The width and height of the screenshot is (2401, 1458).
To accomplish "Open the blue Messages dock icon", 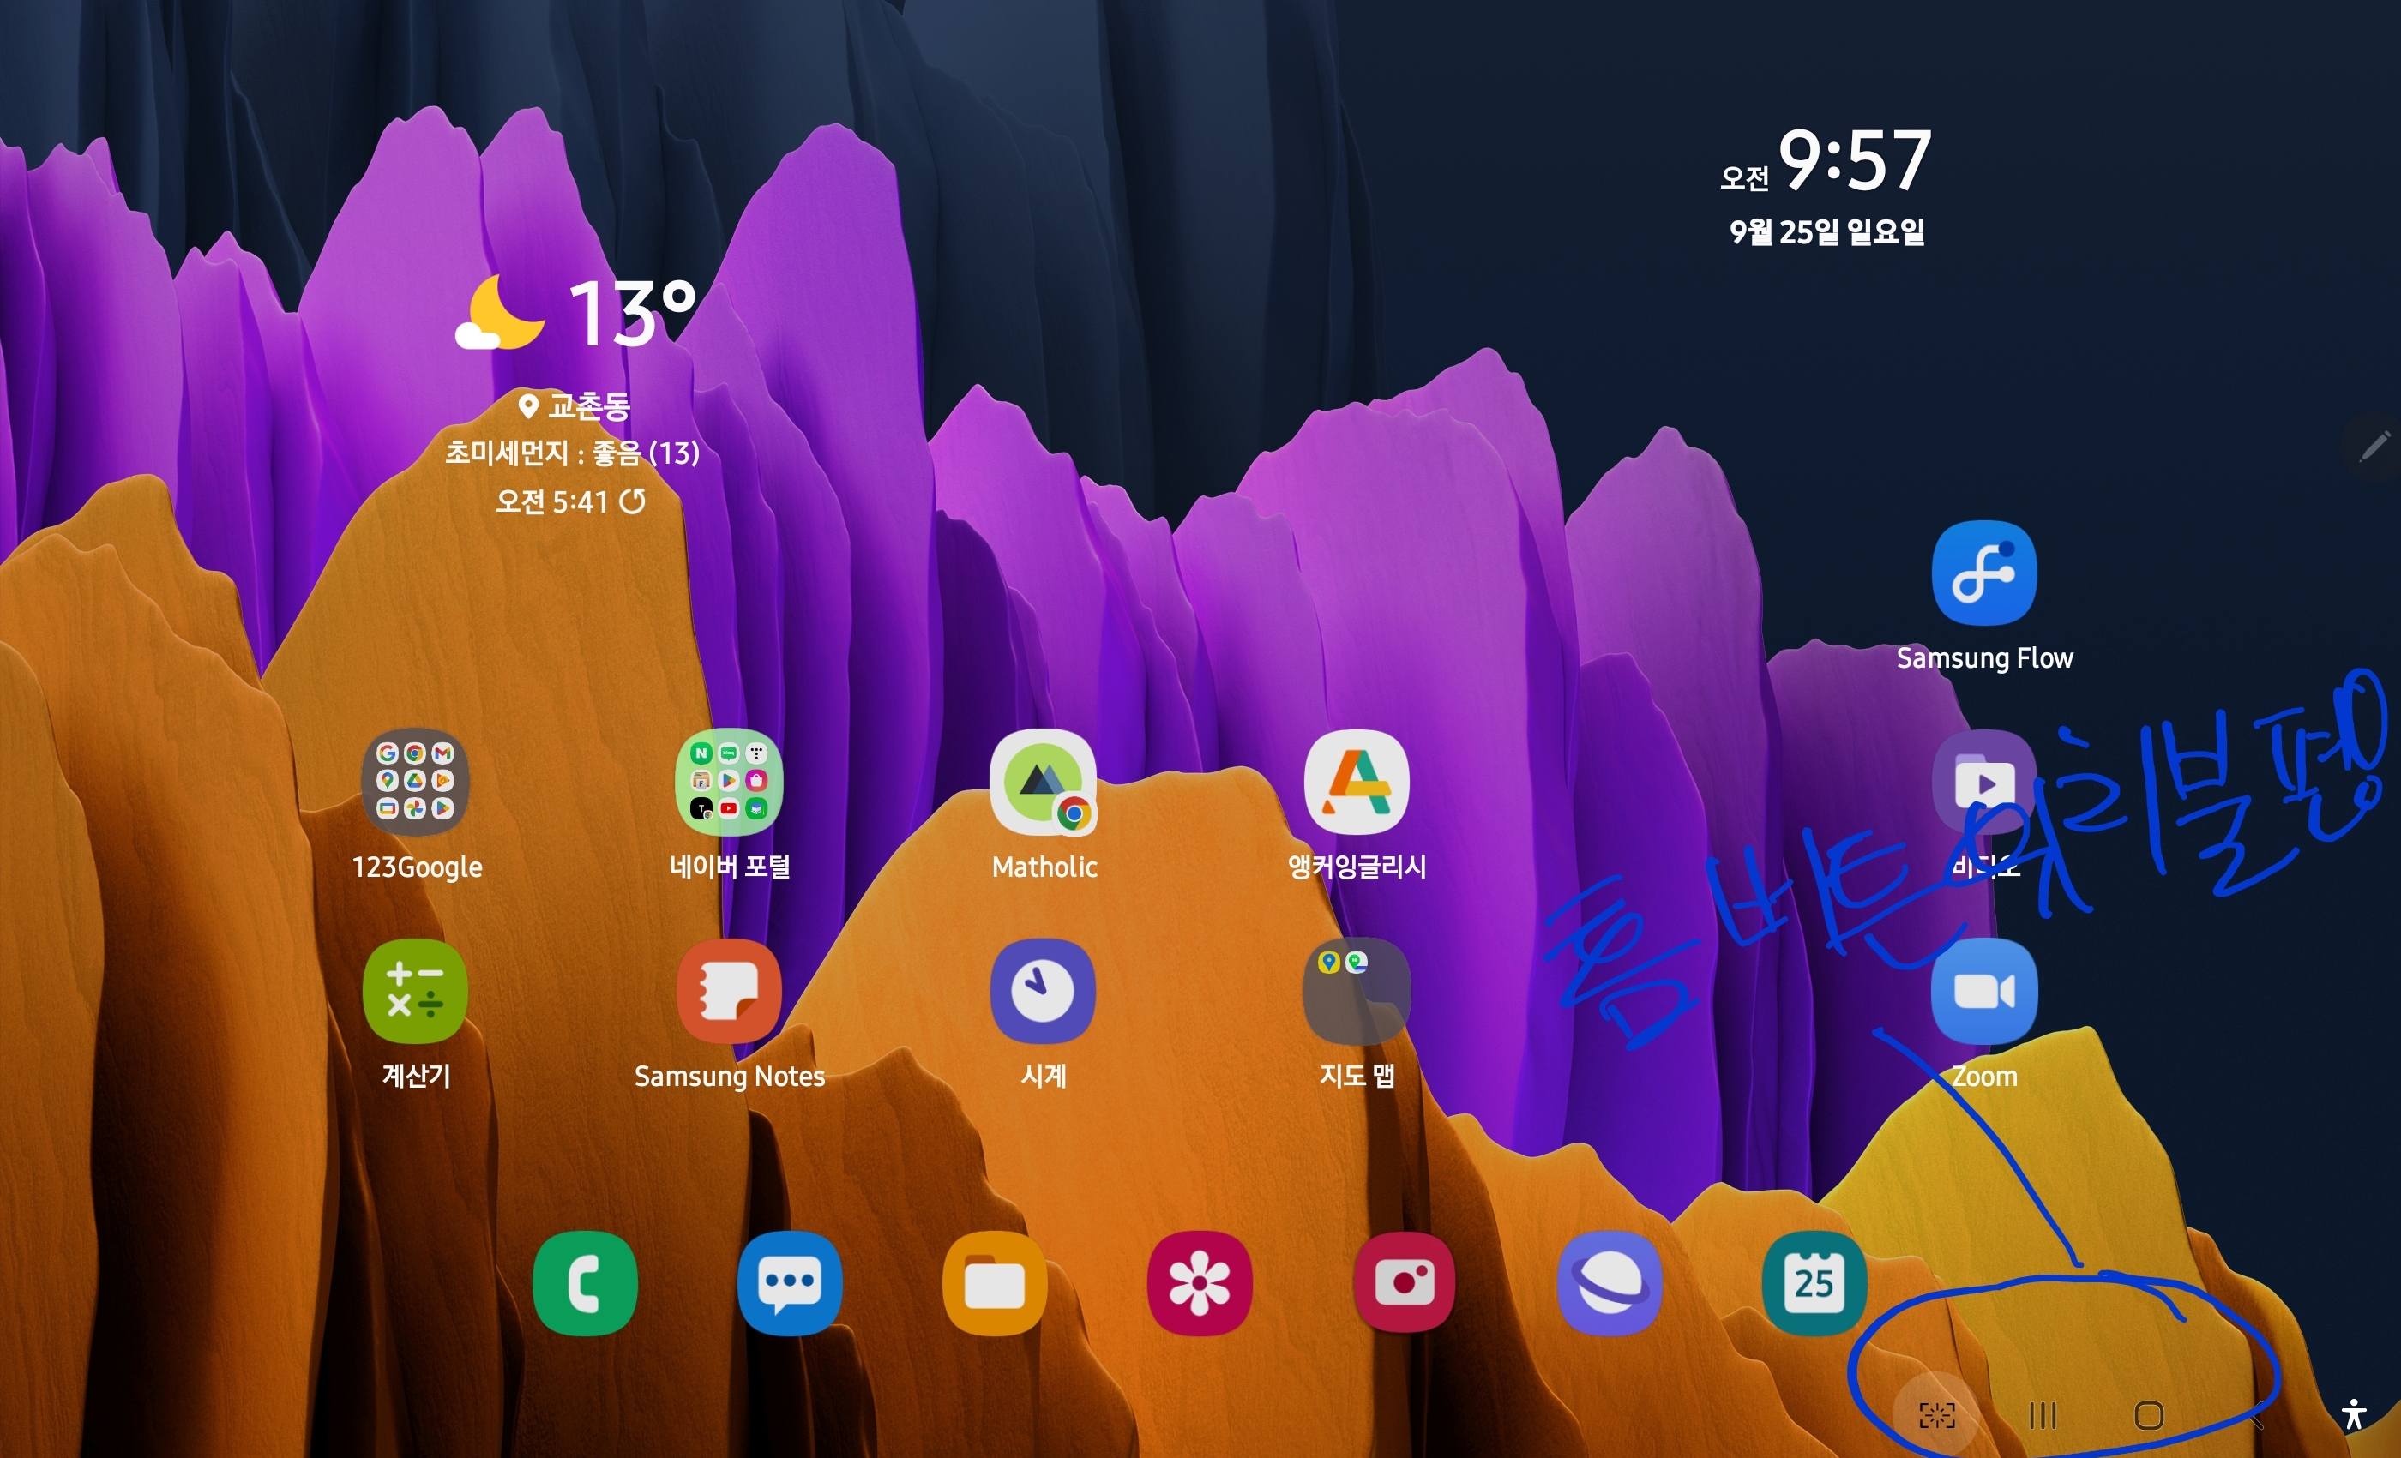I will pos(789,1284).
